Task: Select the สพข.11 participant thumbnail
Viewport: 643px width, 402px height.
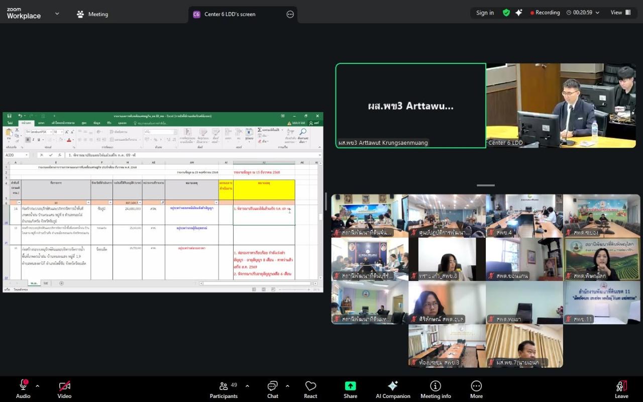Action: point(601,302)
